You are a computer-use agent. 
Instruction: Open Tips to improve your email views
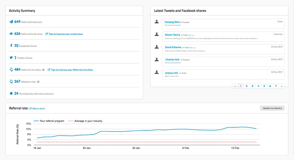(65, 34)
